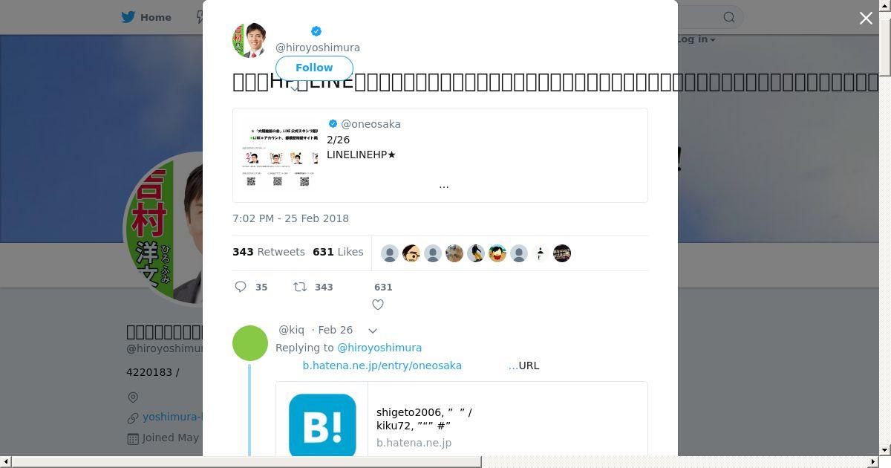Click the first liker avatar icon

[x=390, y=253]
